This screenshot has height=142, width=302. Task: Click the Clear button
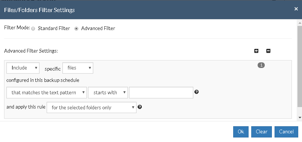click(261, 132)
